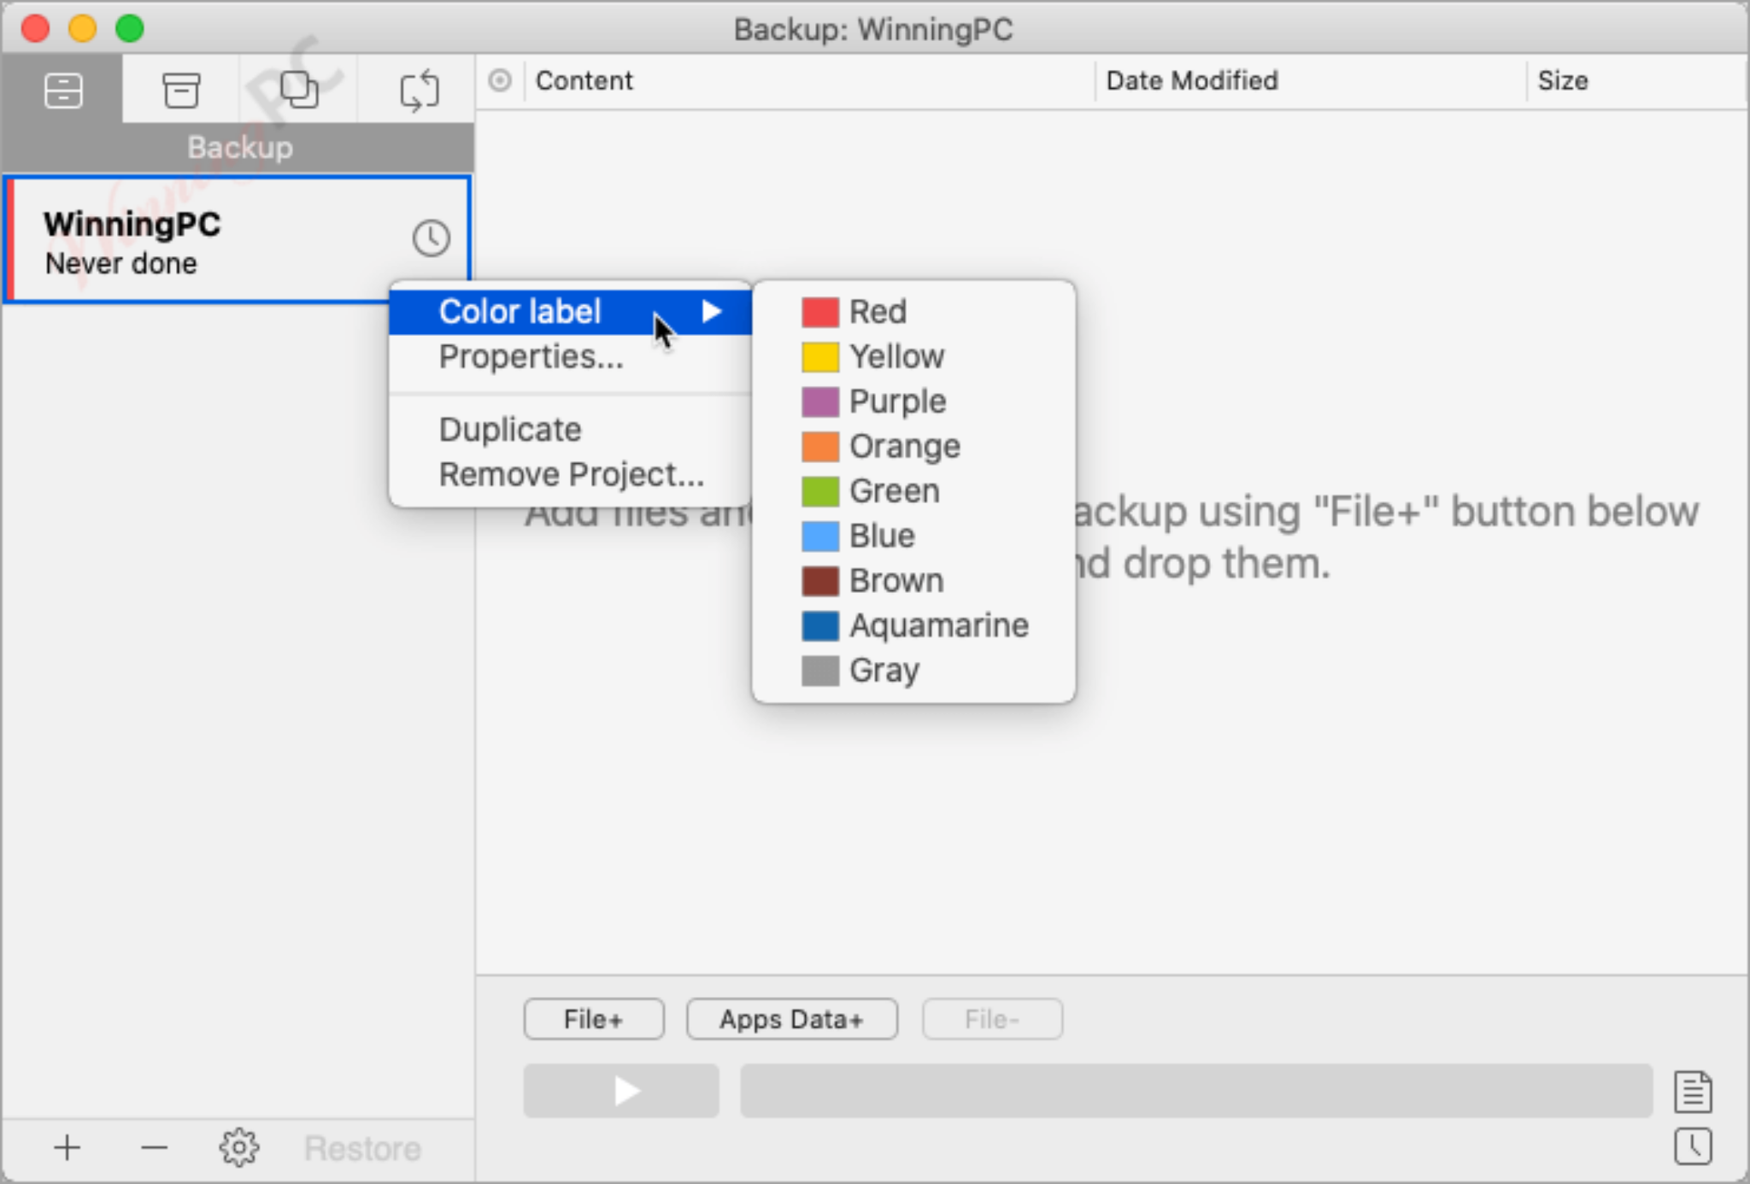The width and height of the screenshot is (1750, 1184).
Task: Pick the Blue color swatch
Action: click(819, 536)
